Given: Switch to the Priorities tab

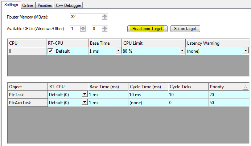Looking at the screenshot, I should [x=45, y=5].
